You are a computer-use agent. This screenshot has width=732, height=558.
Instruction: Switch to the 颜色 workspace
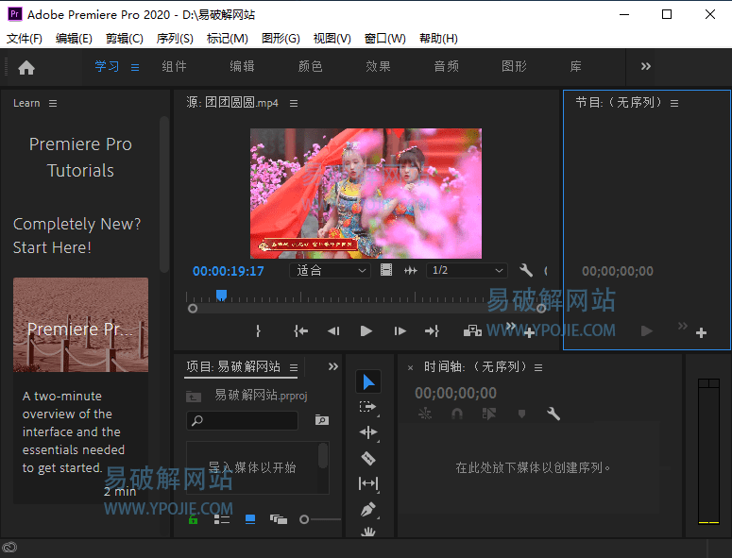(x=311, y=66)
